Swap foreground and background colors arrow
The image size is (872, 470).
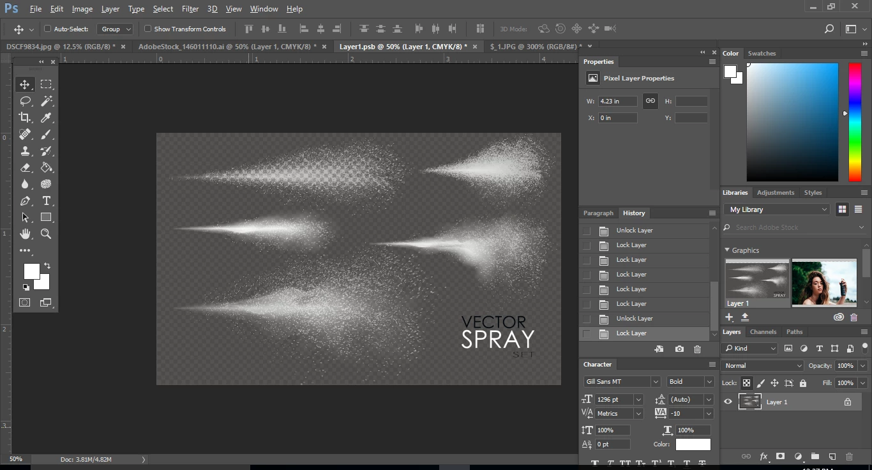click(x=47, y=266)
